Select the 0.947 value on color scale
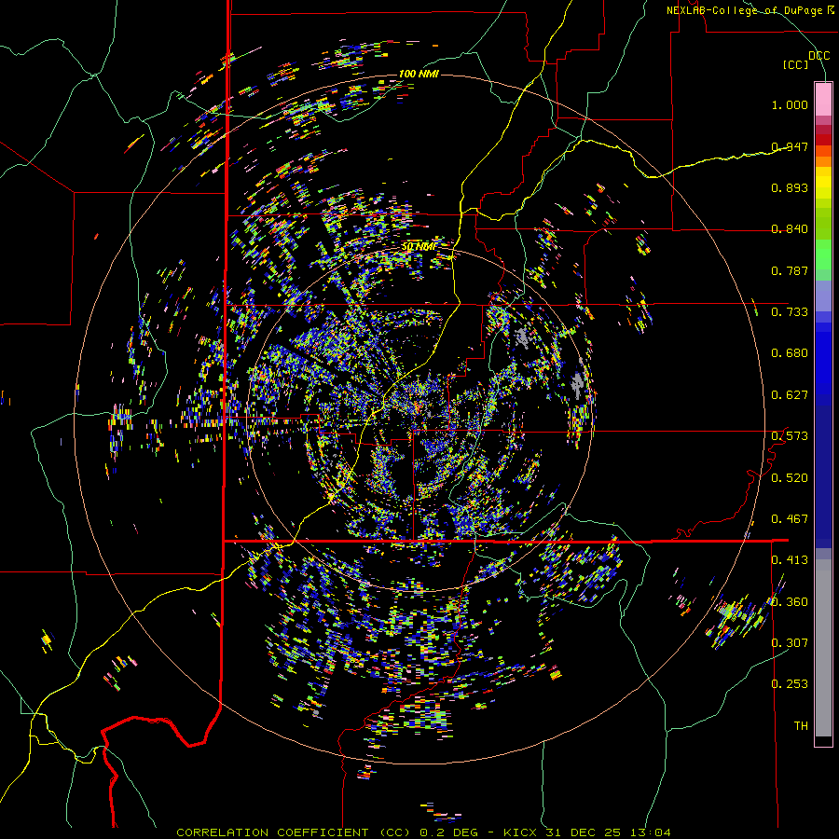This screenshot has height=839, width=839. [x=790, y=146]
